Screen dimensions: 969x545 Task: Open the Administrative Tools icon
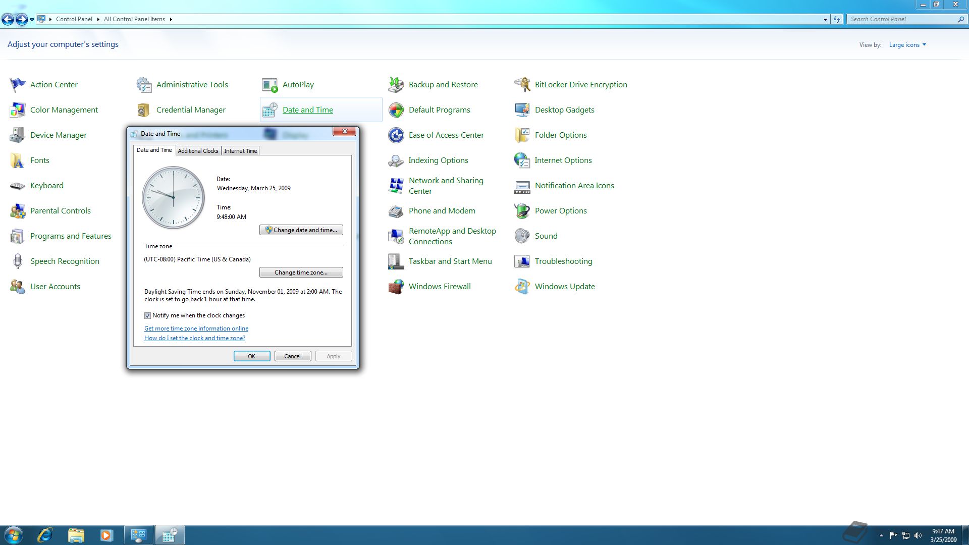coord(144,85)
